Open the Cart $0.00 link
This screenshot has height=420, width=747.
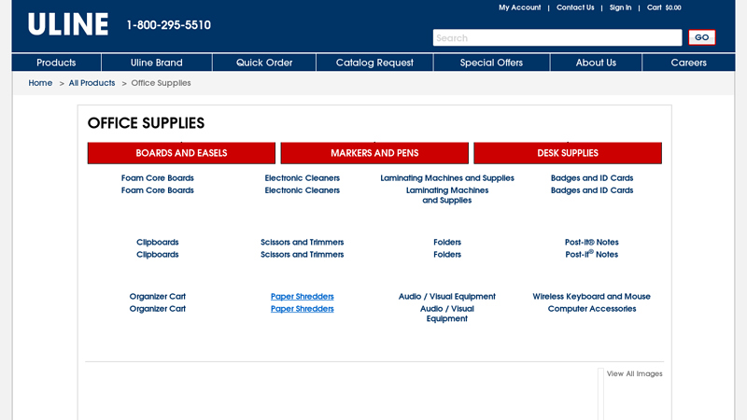click(x=664, y=7)
